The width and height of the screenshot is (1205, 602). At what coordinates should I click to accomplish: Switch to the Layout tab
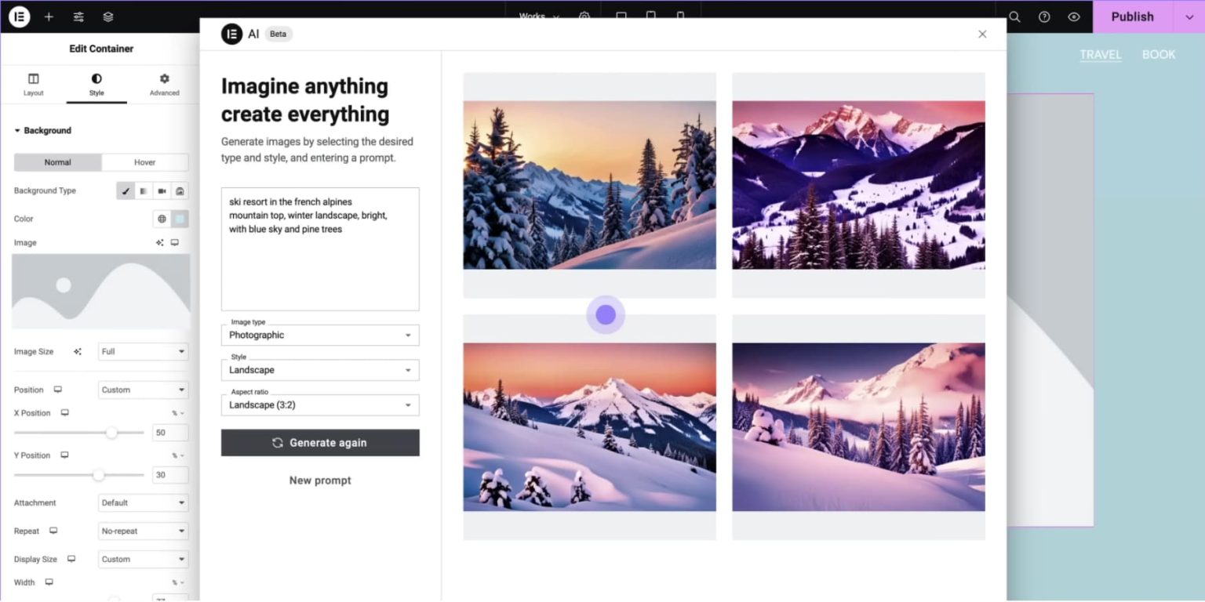tap(33, 85)
